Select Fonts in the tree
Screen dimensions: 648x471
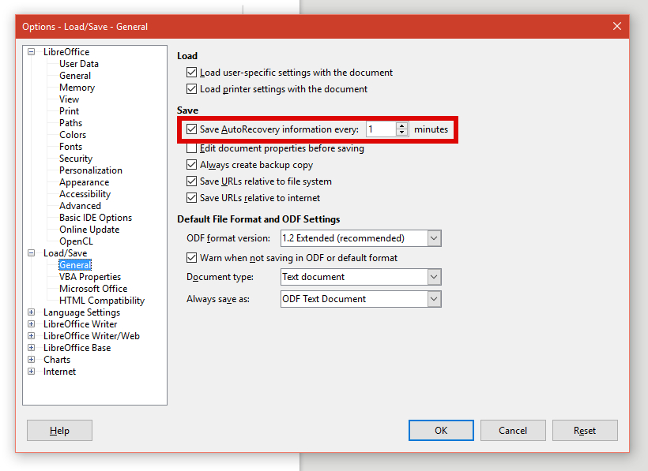[70, 147]
